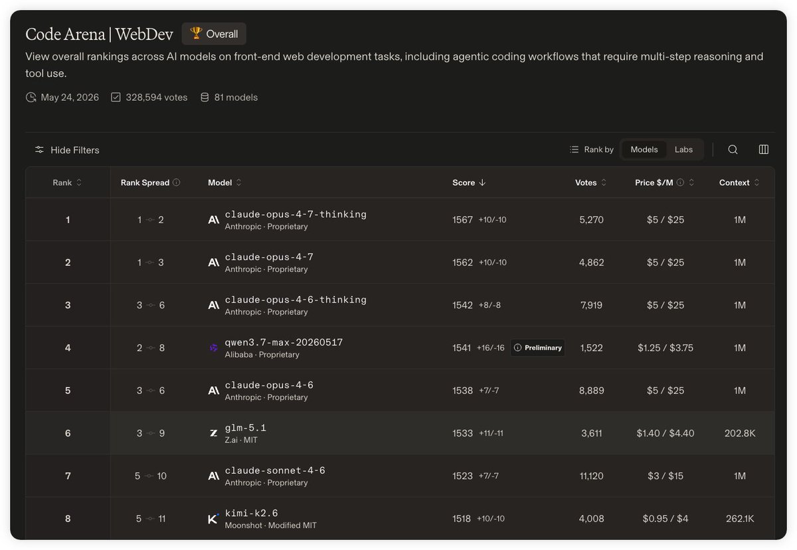This screenshot has width=797, height=550.
Task: Click Anthropic logo beside claude-opus-4-7-thinking
Action: click(213, 220)
